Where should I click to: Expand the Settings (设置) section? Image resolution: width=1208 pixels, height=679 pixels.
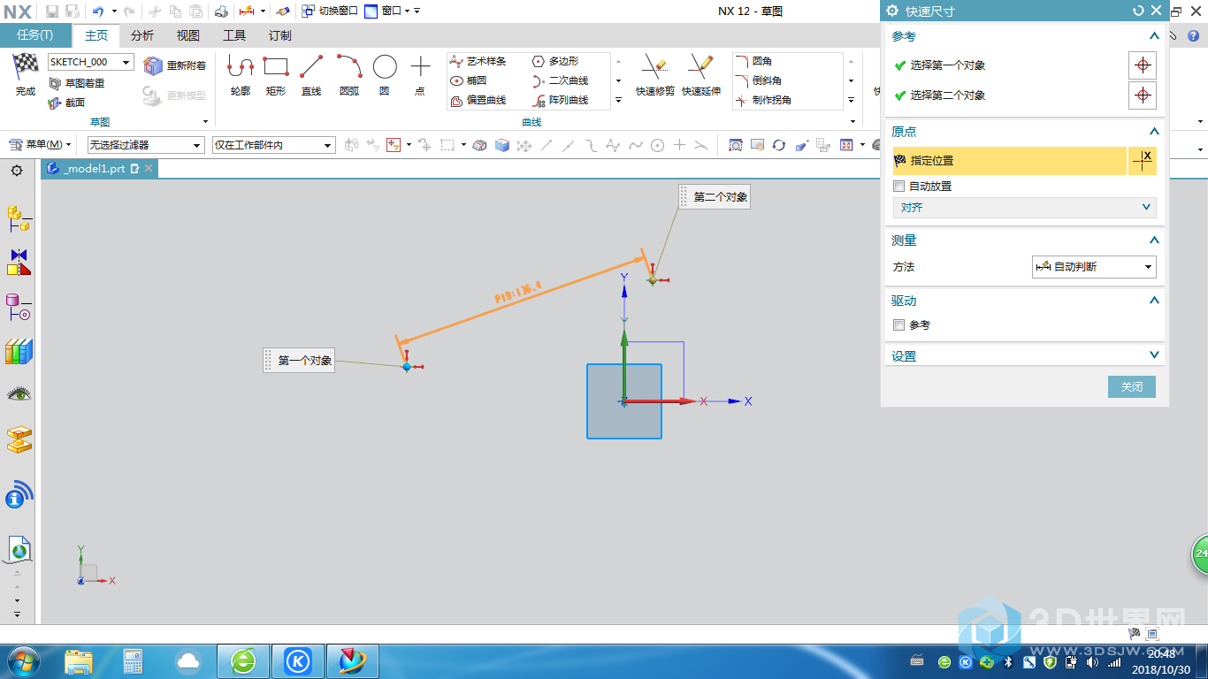pyautogui.click(x=1153, y=355)
